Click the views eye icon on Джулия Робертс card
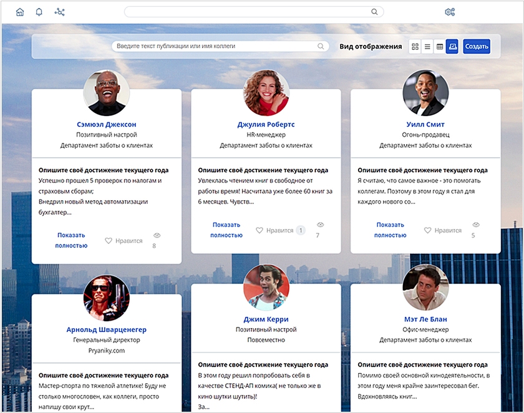 (320, 225)
